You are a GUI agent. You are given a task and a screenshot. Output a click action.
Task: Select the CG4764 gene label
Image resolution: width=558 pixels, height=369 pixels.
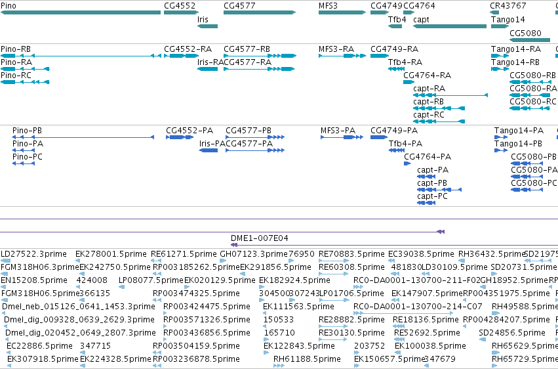point(419,6)
